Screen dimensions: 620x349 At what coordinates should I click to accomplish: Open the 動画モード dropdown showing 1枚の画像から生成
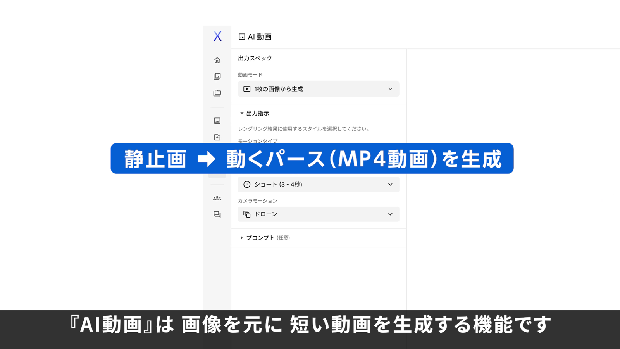click(319, 89)
